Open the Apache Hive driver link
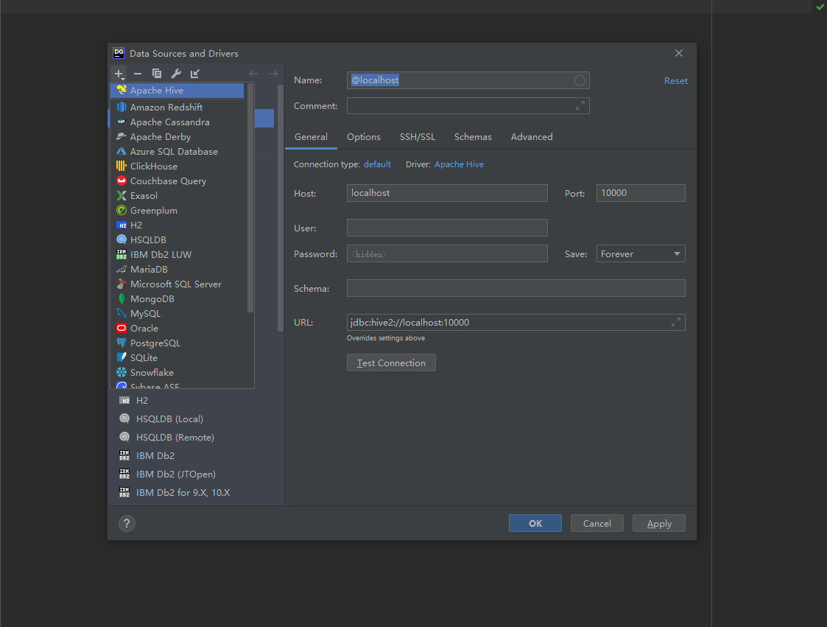 pyautogui.click(x=459, y=164)
